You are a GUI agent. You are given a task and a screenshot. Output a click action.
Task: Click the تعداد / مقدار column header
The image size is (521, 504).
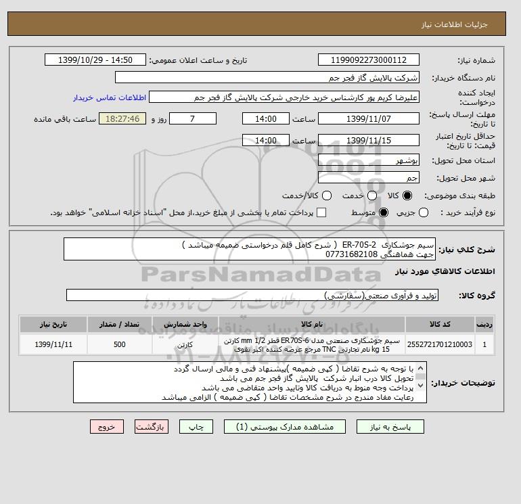[x=120, y=324]
